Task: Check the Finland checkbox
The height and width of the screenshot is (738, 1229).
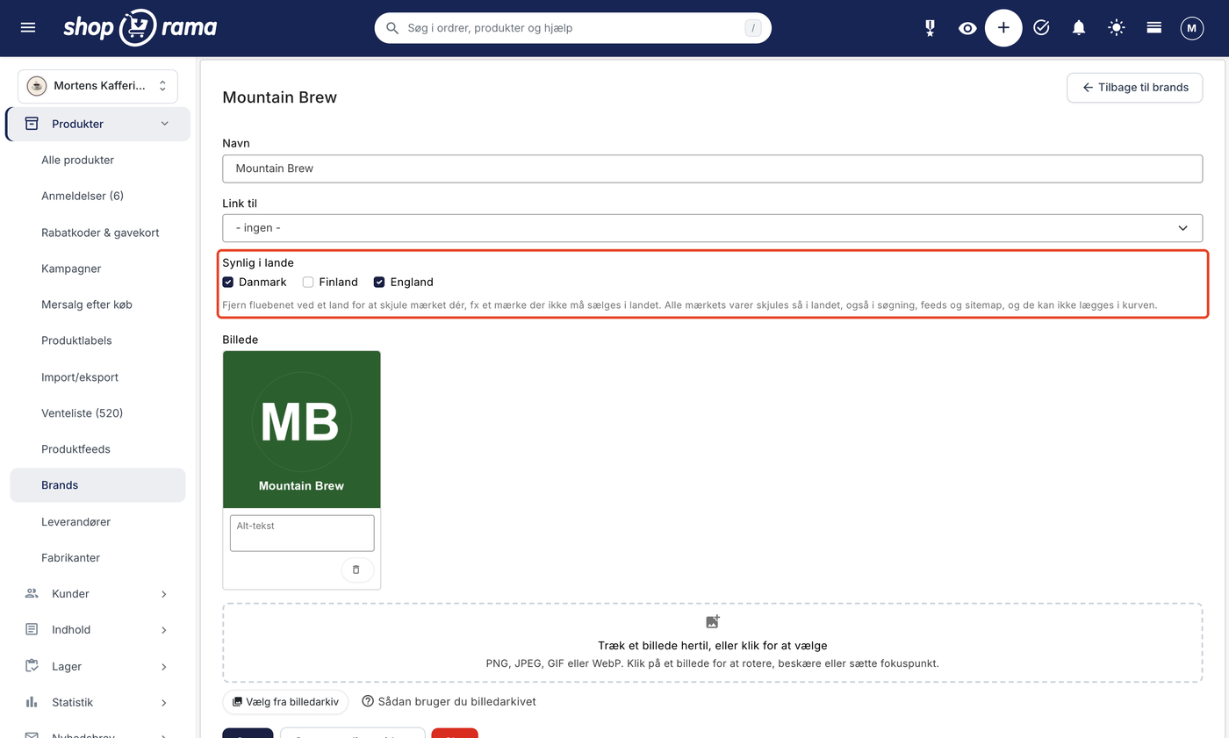Action: pos(308,282)
